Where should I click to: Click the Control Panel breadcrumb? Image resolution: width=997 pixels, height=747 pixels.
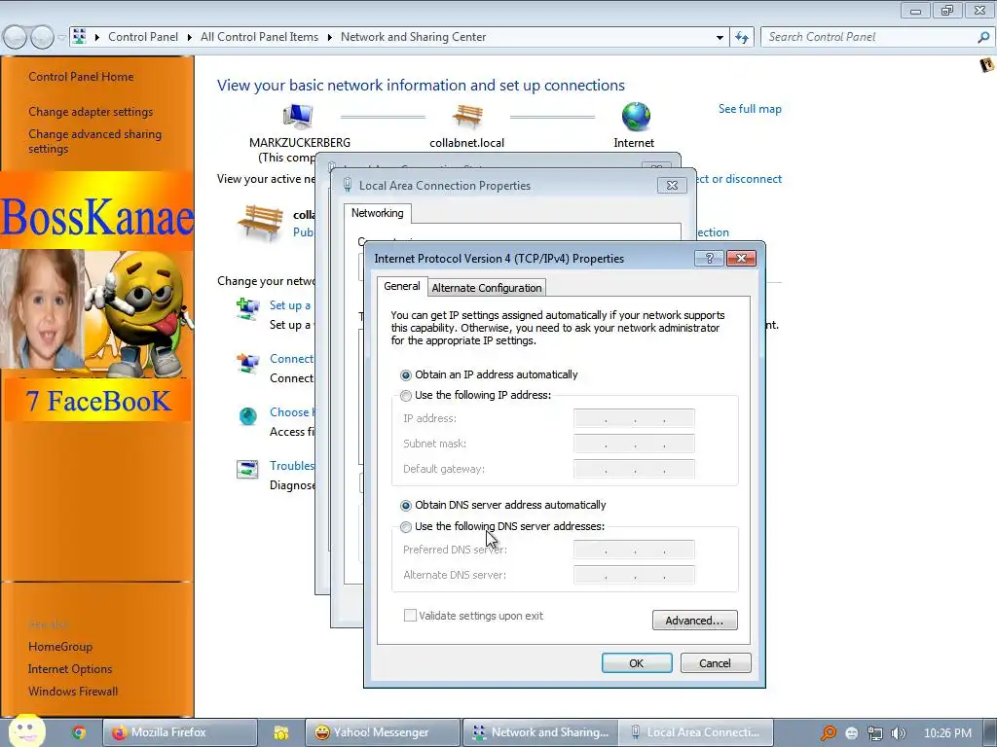[x=143, y=37]
